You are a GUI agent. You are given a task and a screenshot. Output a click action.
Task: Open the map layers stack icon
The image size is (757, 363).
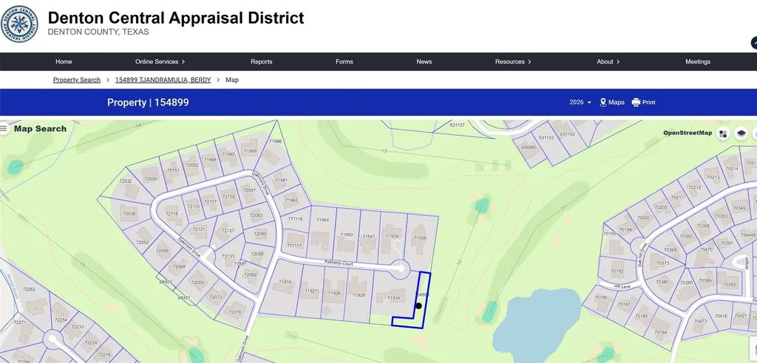741,134
